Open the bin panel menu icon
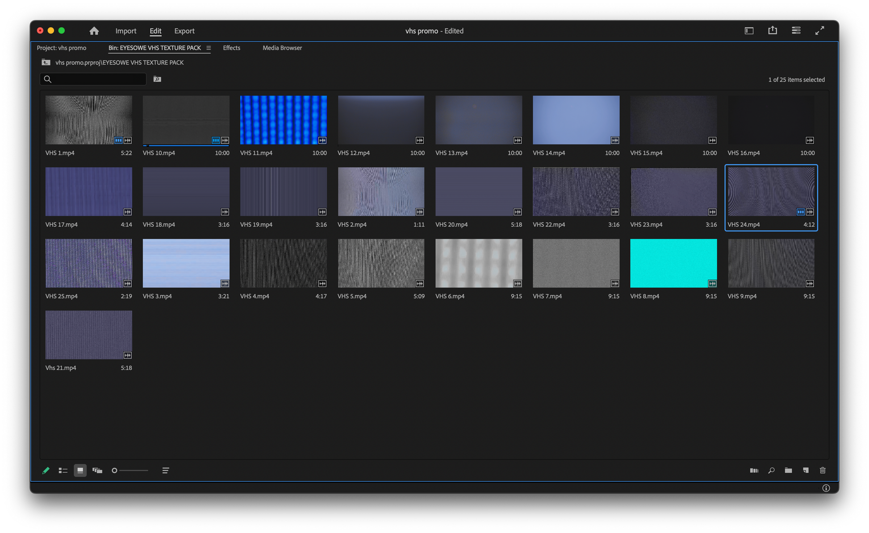869x533 pixels. coord(209,48)
